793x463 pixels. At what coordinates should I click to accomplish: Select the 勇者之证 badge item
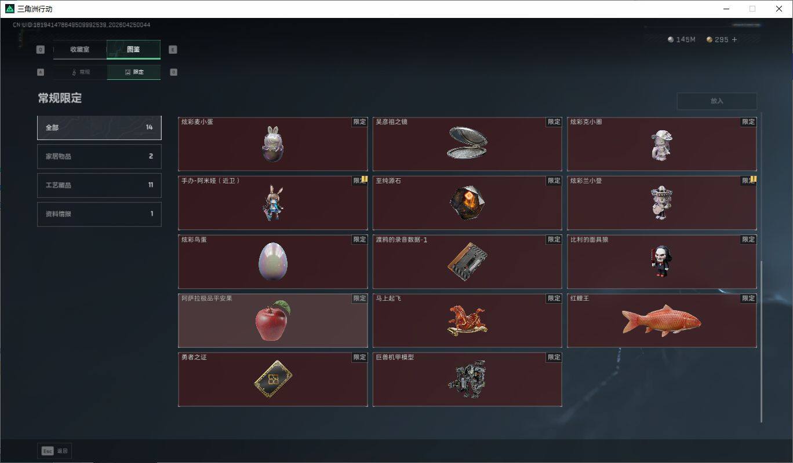coord(273,380)
